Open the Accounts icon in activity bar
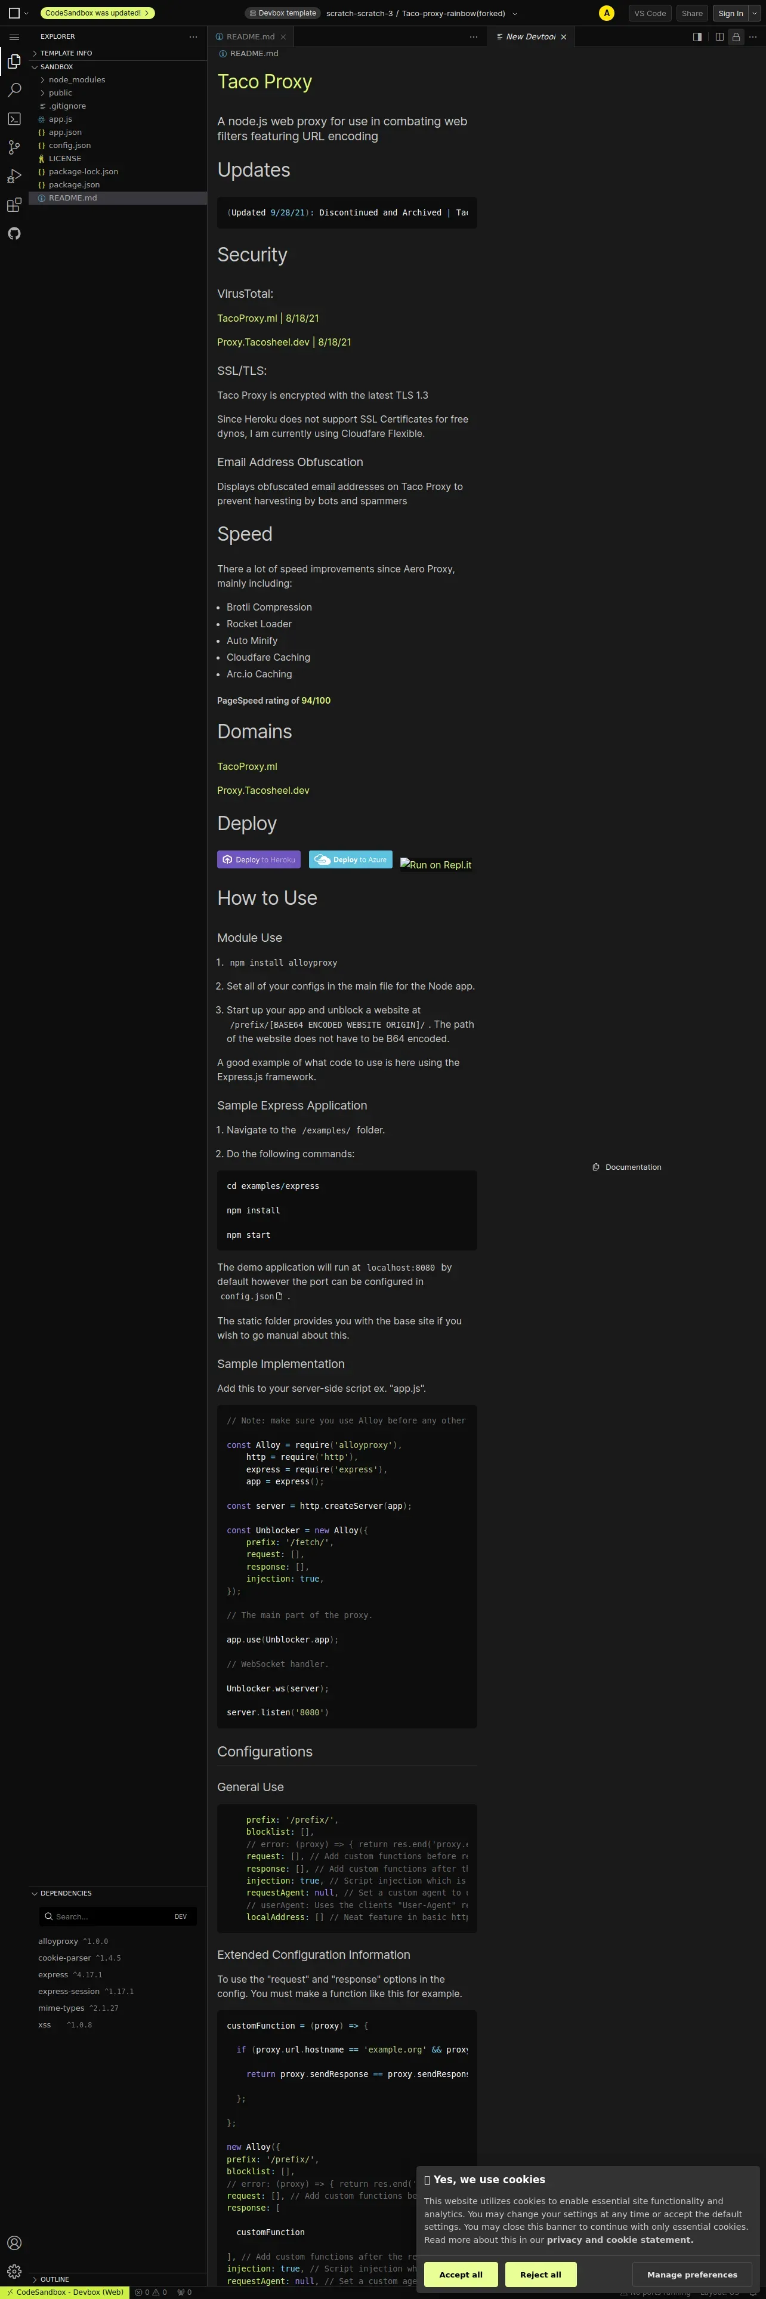This screenshot has width=766, height=2299. 14,2243
